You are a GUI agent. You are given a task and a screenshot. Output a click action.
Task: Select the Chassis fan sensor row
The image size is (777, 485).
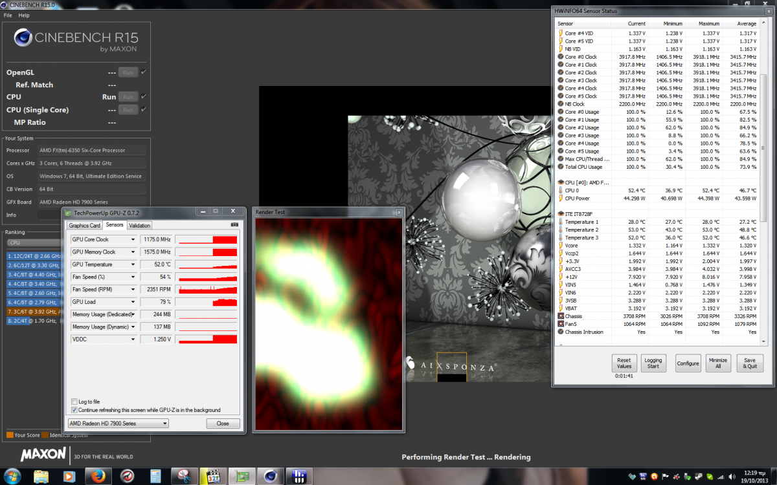657,316
